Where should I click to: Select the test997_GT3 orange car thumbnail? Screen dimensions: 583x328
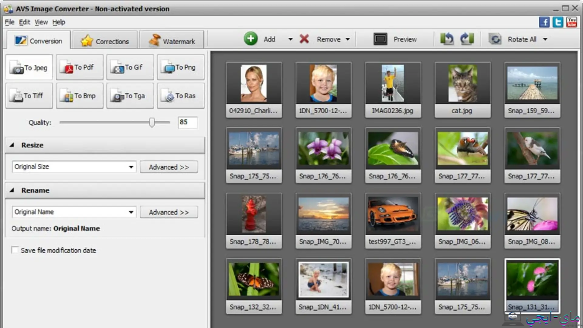click(x=393, y=221)
